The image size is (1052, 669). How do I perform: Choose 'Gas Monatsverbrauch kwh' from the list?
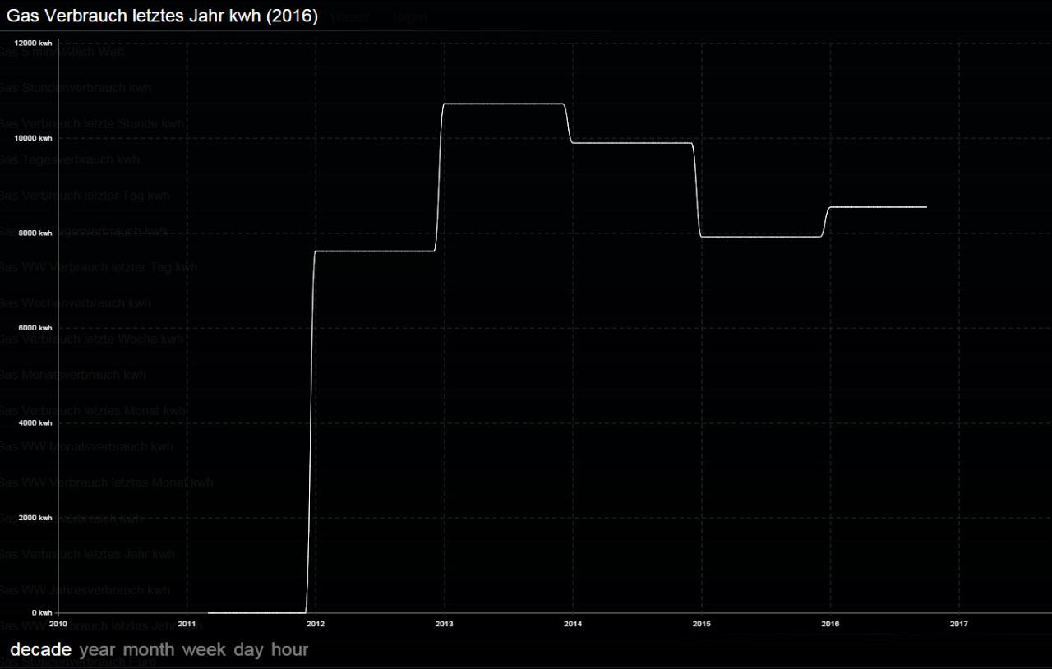[x=73, y=375]
